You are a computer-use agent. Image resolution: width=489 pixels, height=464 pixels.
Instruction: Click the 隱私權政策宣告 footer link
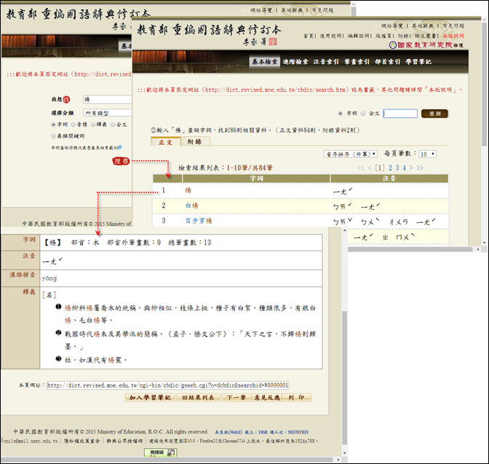(82, 441)
